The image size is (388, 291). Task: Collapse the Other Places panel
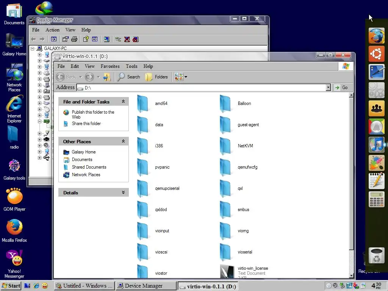123,141
